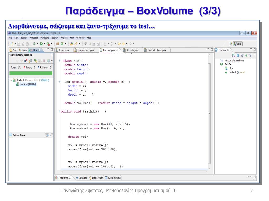This screenshot has height=201, width=269.
Task: Close the BoxTest.java editor tab
Action: click(x=117, y=50)
